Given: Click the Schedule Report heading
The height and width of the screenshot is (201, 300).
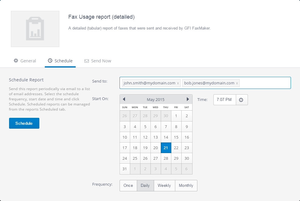Looking at the screenshot, I should [x=26, y=80].
